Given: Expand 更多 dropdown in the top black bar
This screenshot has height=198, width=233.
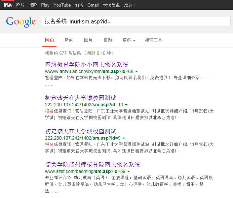Looking at the screenshot, I should point(130,5).
